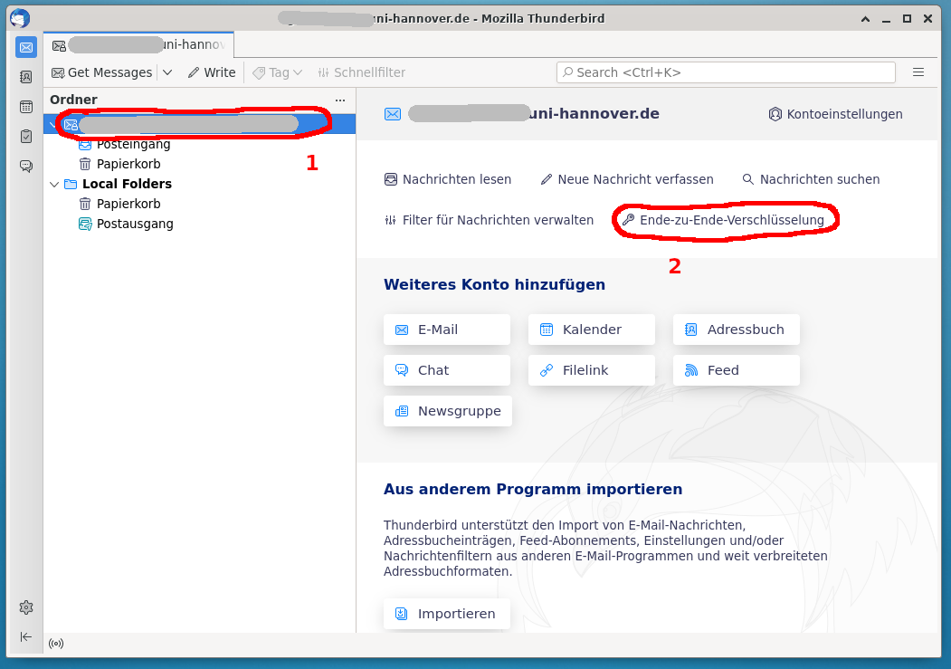Write a new message
951x669 pixels.
212,72
